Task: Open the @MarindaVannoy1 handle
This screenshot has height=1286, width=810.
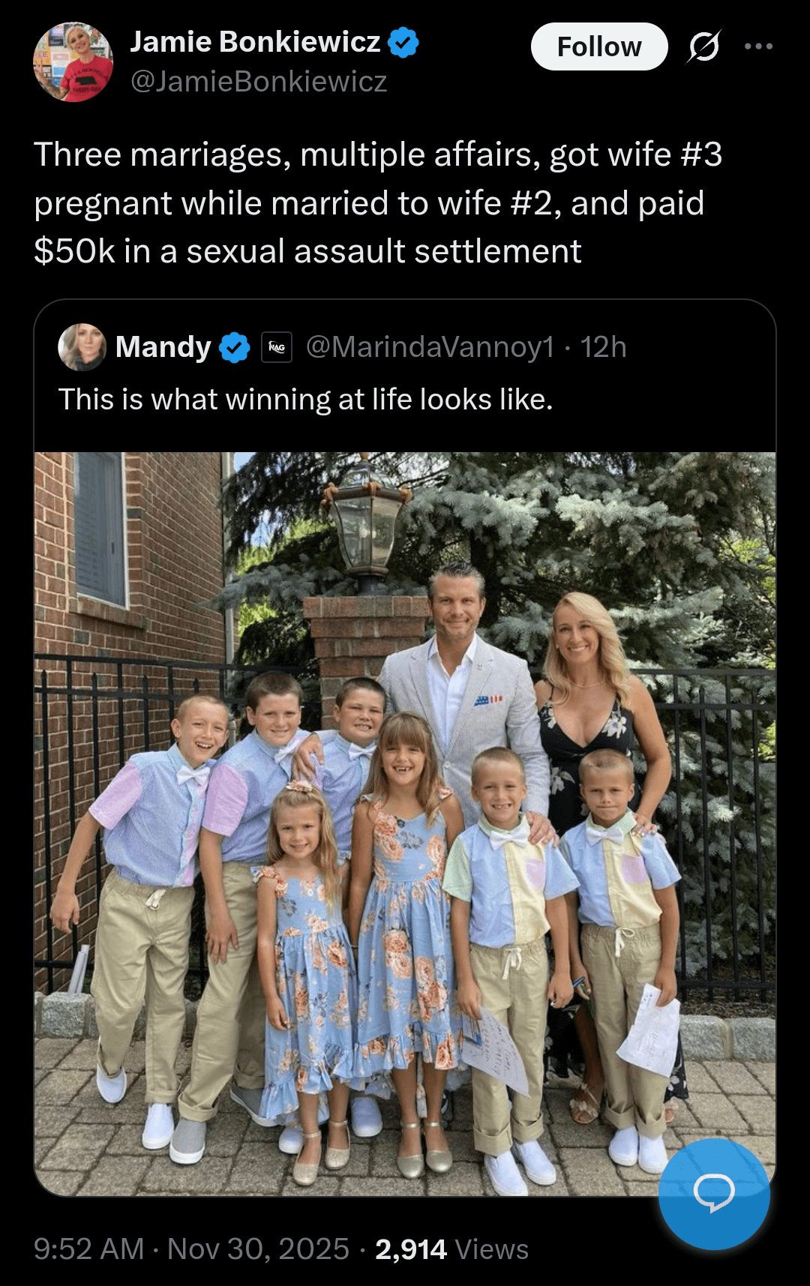Action: (x=430, y=347)
